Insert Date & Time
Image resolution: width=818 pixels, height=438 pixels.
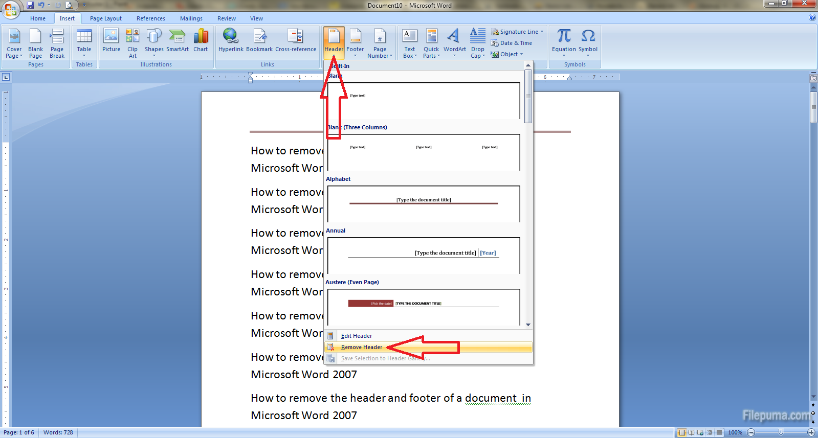point(512,43)
